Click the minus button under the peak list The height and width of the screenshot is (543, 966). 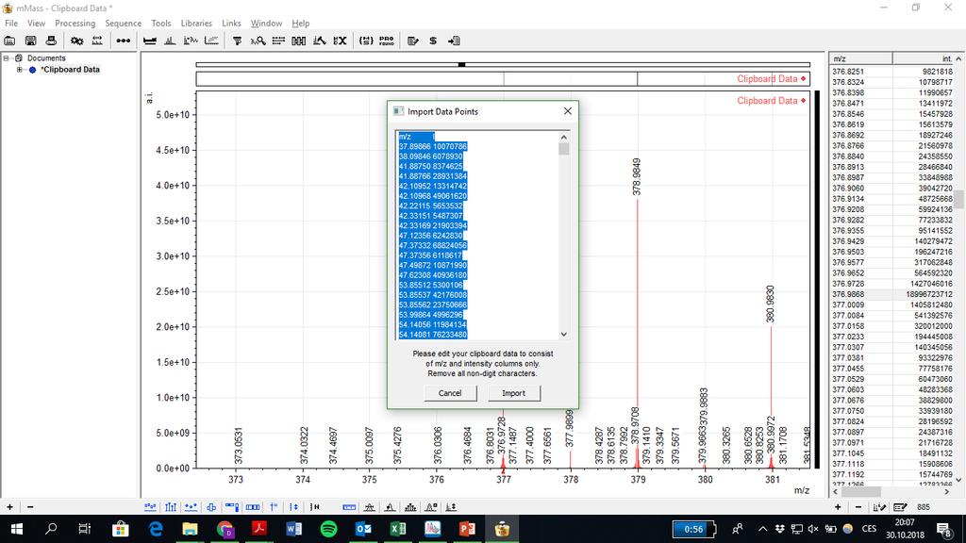click(858, 506)
